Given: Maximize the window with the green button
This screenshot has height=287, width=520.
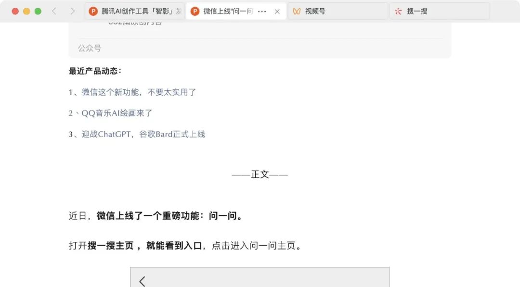Looking at the screenshot, I should (38, 11).
